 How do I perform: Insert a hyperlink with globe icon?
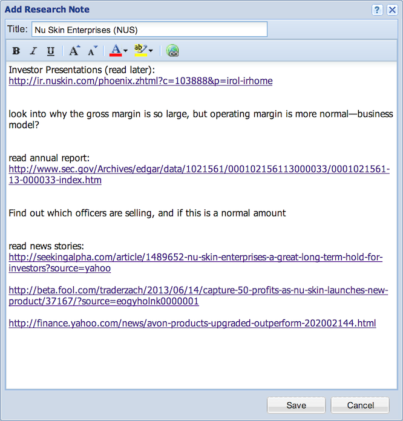pos(172,51)
